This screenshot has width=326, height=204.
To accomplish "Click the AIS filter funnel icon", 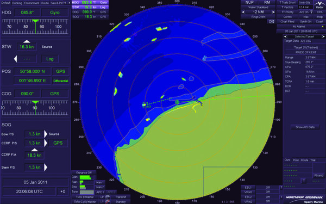I will point(311,12).
